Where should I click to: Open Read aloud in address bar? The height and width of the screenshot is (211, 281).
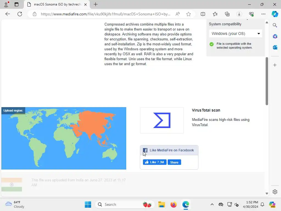178,14
